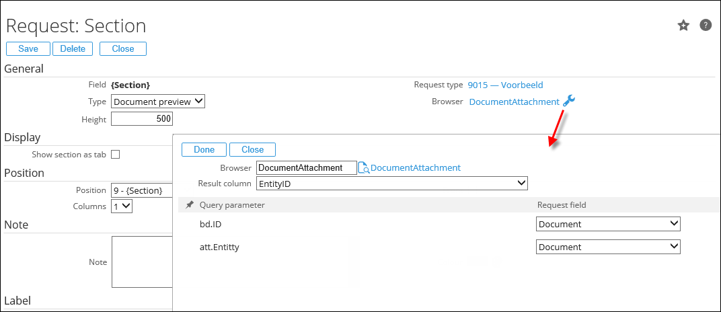Click the pin icon beside Query parameter
This screenshot has width=721, height=312.
(x=190, y=204)
